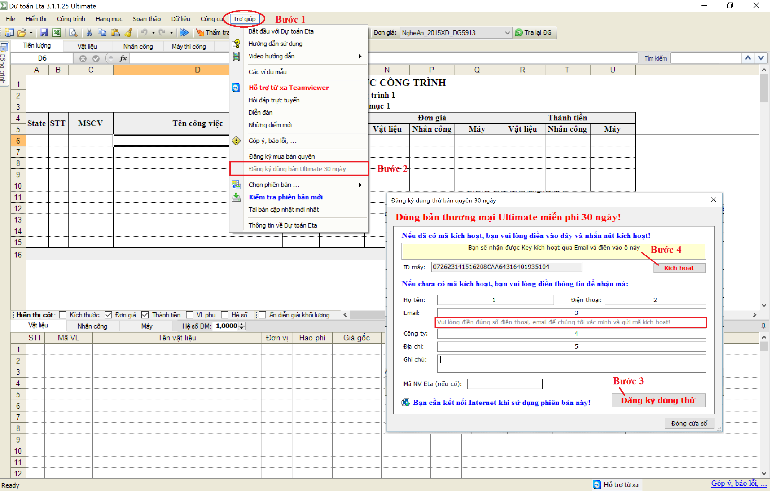Click the Export to Excel icon

(57, 32)
